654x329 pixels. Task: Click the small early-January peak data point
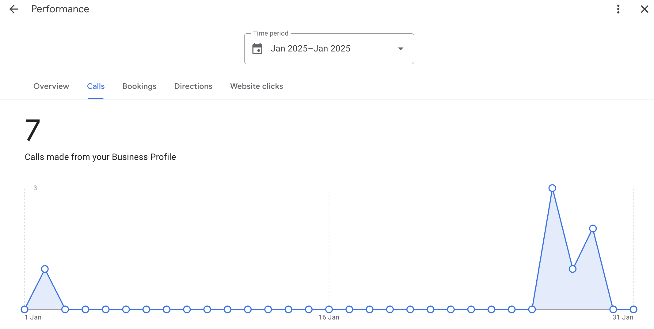pos(45,269)
